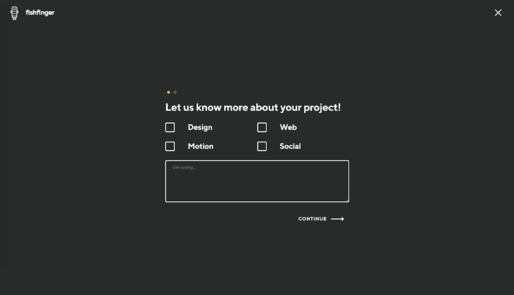The image size is (514, 295).
Task: Jump to the gray second step dot
Action: click(x=175, y=92)
